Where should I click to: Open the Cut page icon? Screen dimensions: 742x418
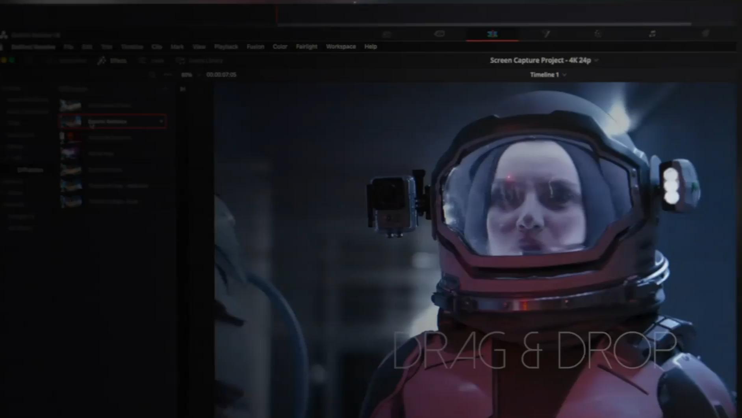[440, 34]
